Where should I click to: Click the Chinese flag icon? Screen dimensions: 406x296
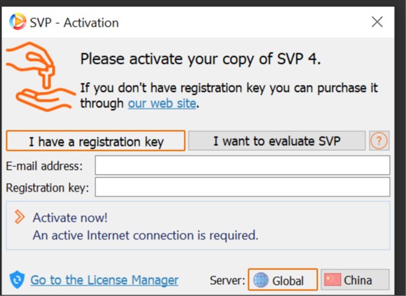[x=332, y=280]
